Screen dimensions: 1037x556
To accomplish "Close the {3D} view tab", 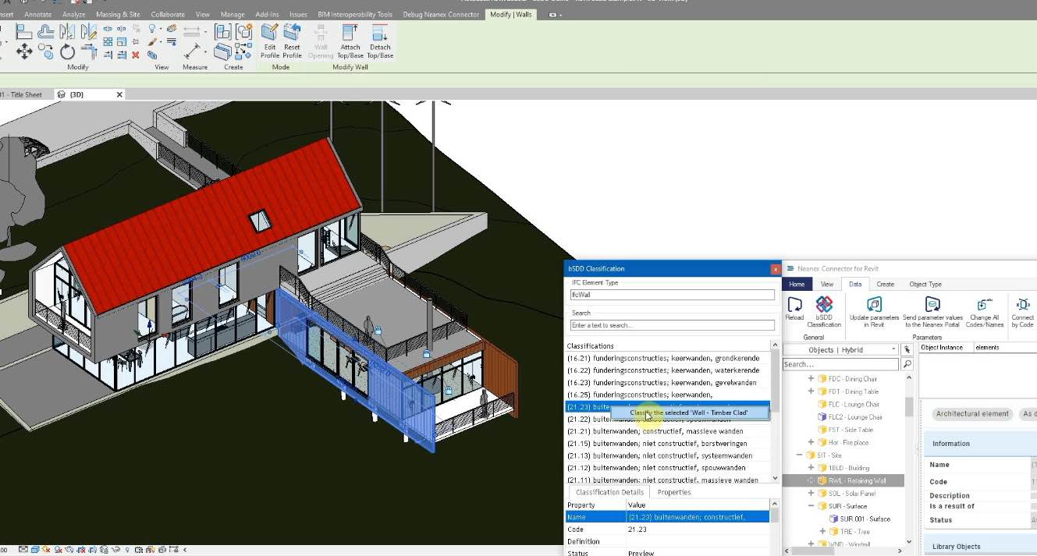I will [x=119, y=94].
